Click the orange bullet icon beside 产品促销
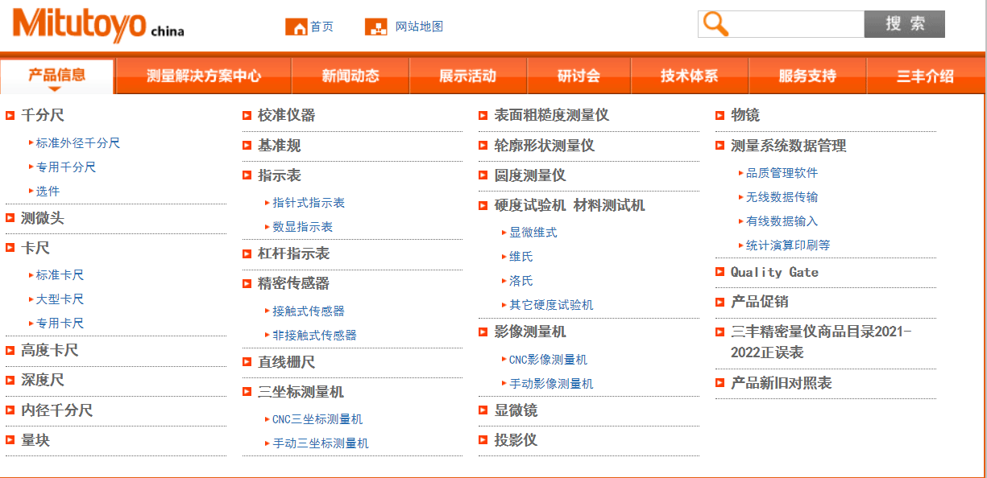This screenshot has width=987, height=478. pos(720,302)
